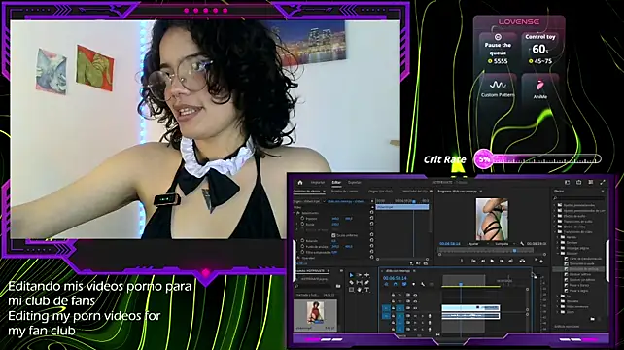Toggle animation stopwatch for Escala

point(303,225)
